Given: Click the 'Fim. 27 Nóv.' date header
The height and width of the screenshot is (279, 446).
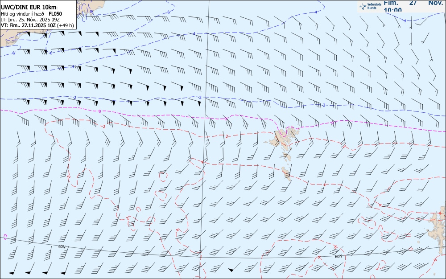Looking at the screenshot, I should [x=413, y=3].
